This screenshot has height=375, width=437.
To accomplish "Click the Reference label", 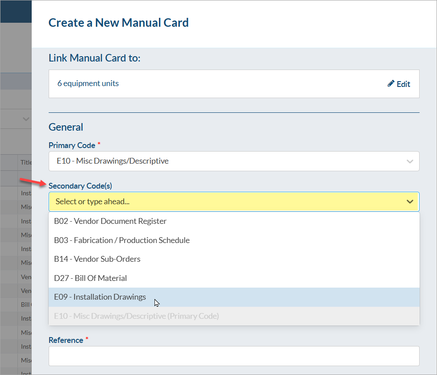I will (66, 340).
